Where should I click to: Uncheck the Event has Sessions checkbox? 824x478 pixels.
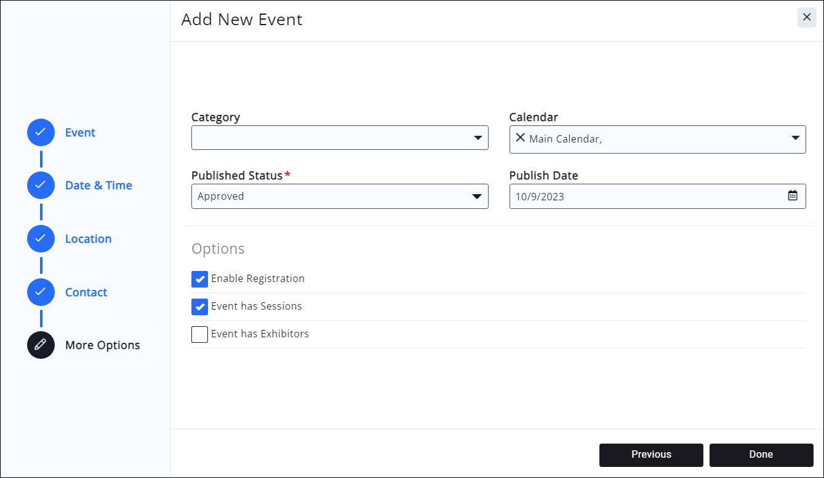199,307
